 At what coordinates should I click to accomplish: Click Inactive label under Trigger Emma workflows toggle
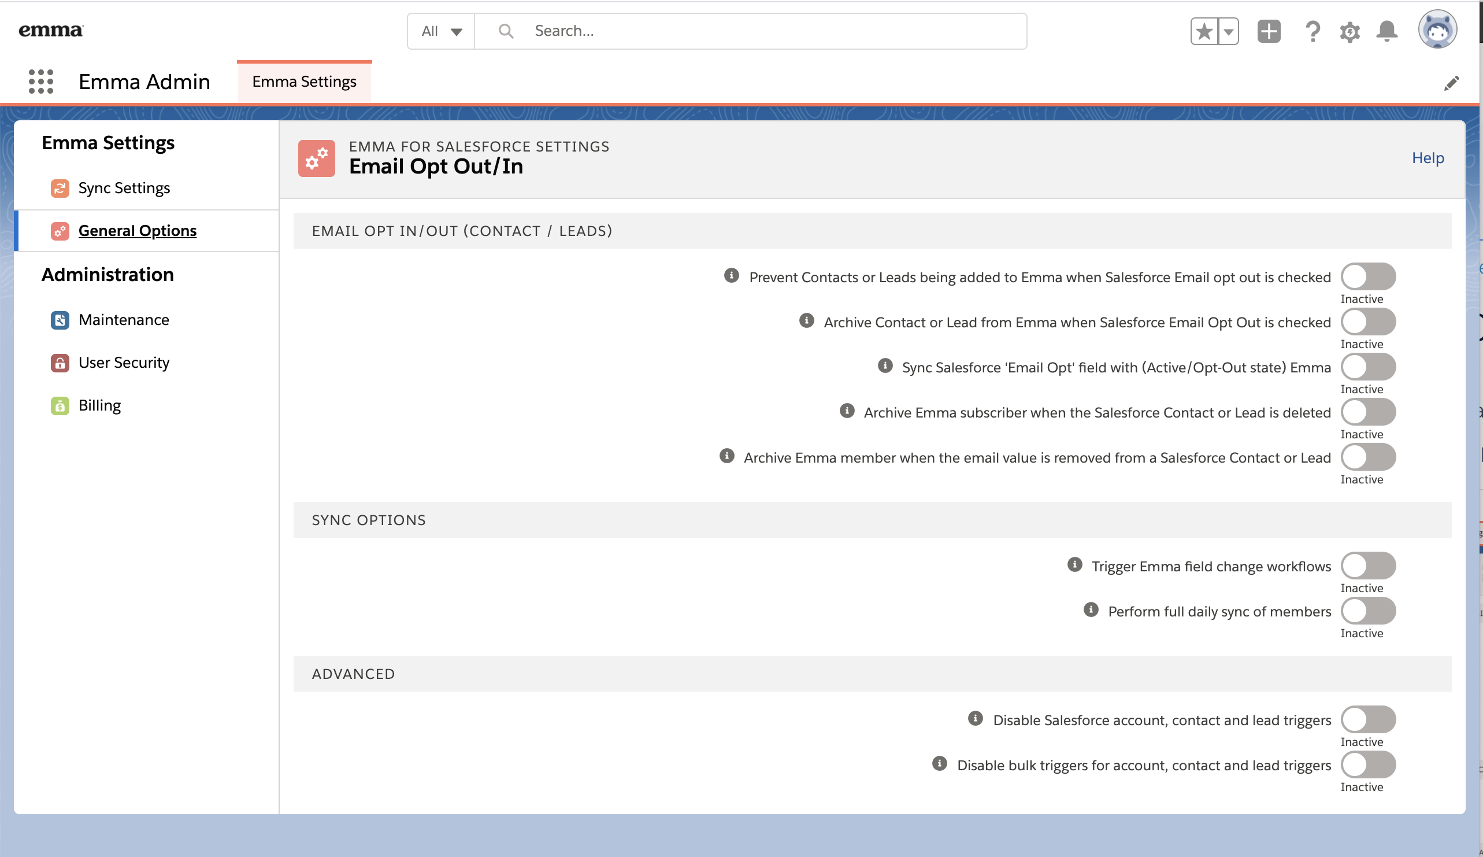[x=1361, y=589]
